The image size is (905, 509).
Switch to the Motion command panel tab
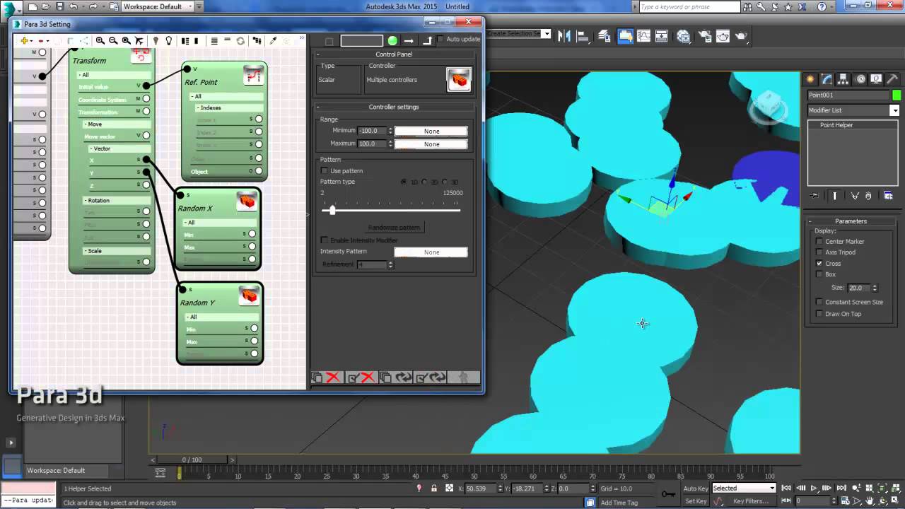tap(860, 79)
